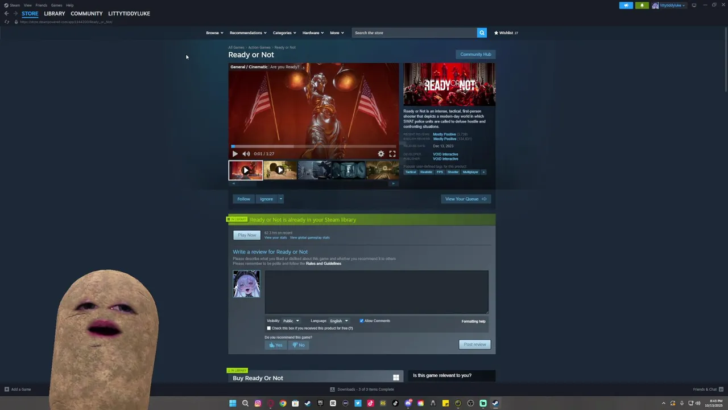Select the Tactical tag
This screenshot has width=728, height=410.
411,172
